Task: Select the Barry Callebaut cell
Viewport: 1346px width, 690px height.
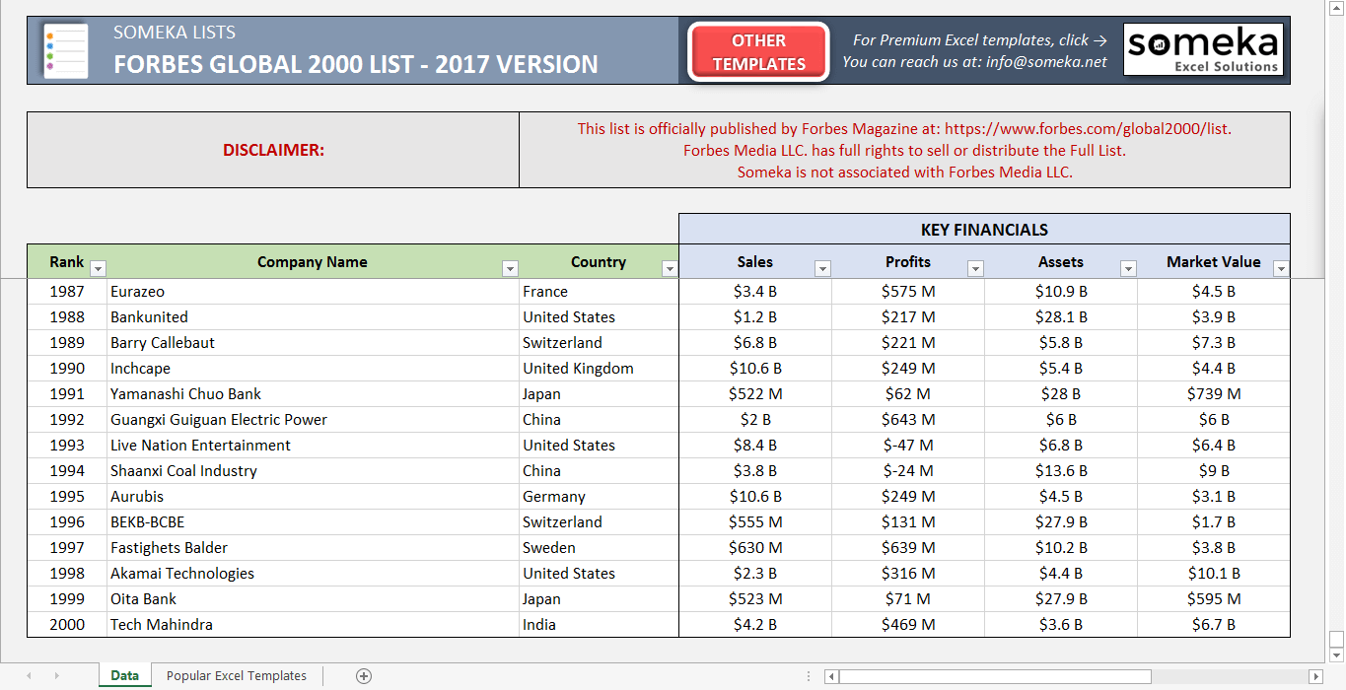Action: pyautogui.click(x=313, y=343)
